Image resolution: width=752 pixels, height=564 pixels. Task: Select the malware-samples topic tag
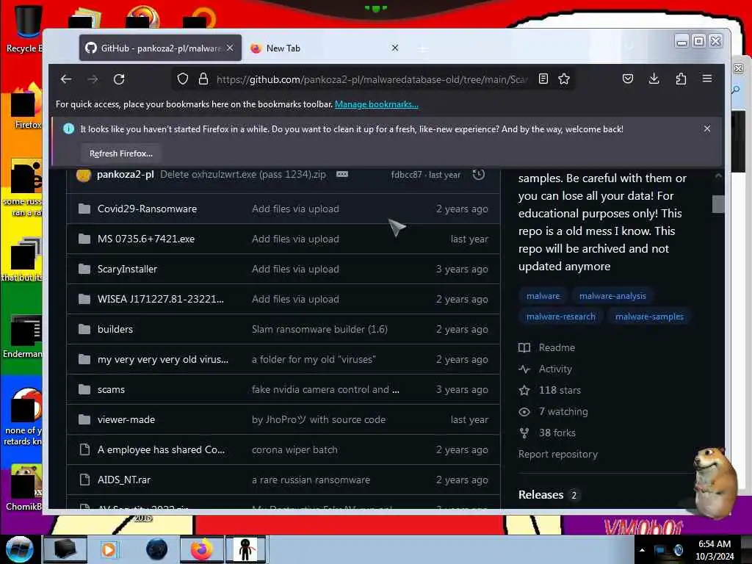click(x=649, y=317)
